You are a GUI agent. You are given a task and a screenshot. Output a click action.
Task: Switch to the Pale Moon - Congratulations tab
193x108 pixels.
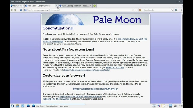click(x=42, y=6)
